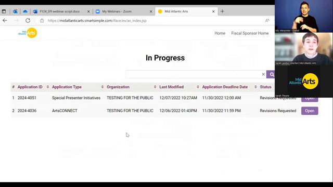Click the Outlook pinned tab icon
333x187 pixels.
click(x=15, y=11)
